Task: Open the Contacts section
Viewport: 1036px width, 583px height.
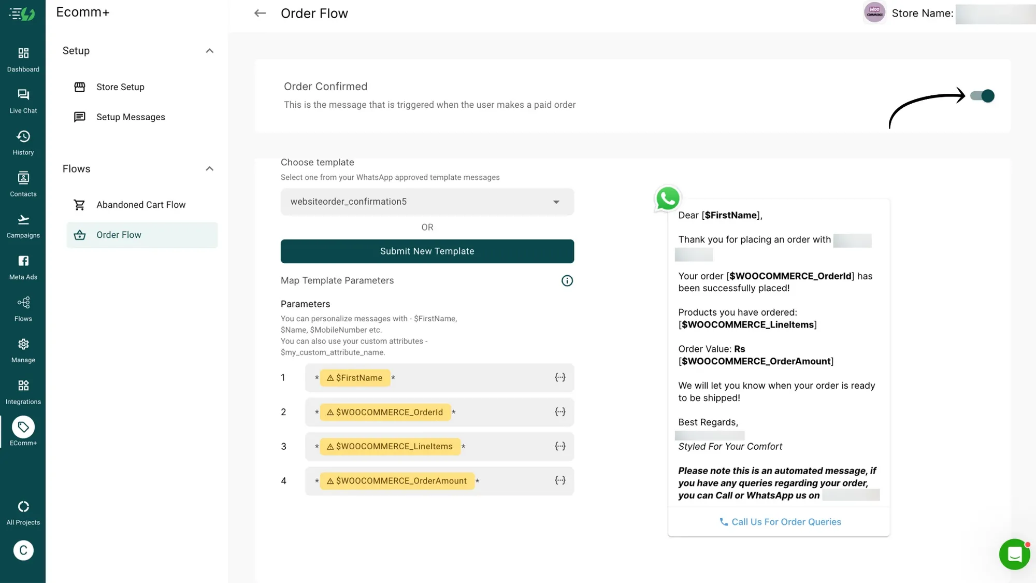Action: (23, 183)
